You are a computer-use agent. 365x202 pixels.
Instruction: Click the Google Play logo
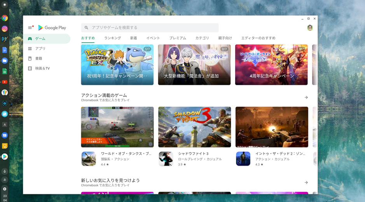[x=52, y=27]
